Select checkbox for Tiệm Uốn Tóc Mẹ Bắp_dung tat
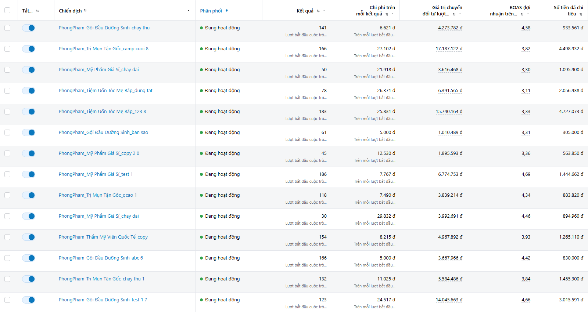 tap(7, 91)
